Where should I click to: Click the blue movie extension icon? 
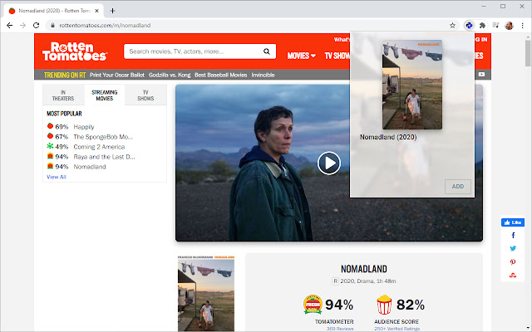coord(469,26)
